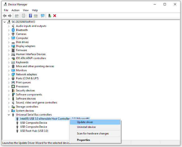Click the Network adapters icon
182x147 pixels.
pos(13,74)
